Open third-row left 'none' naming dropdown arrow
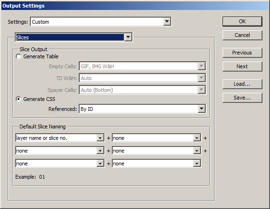The image size is (270, 209). pos(100,164)
